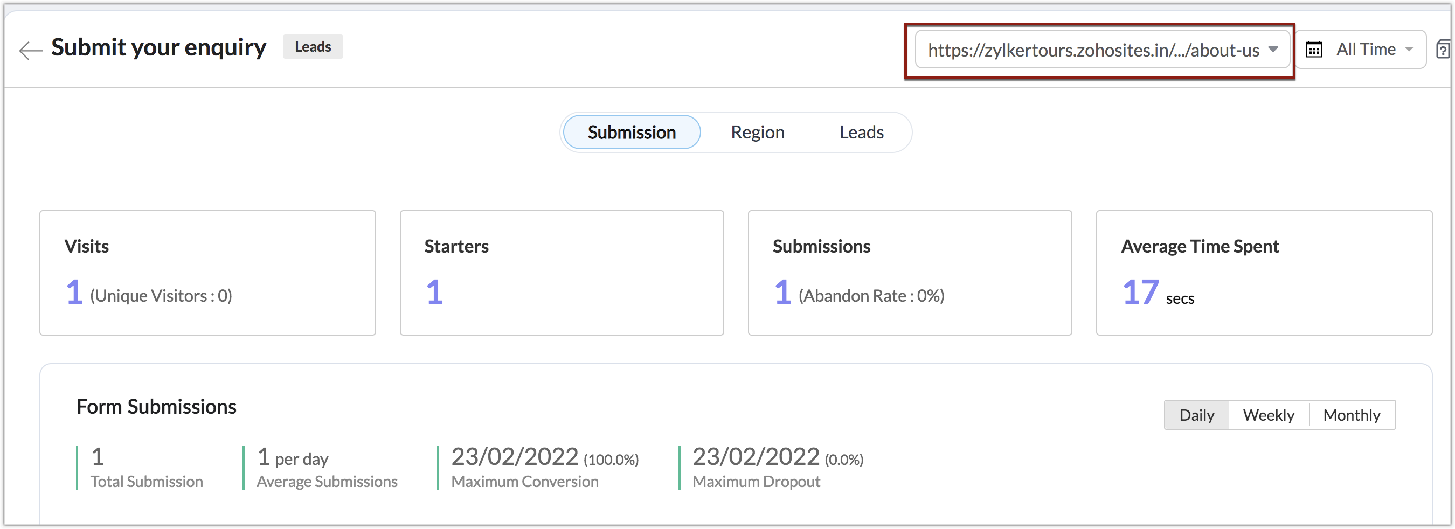This screenshot has height=529, width=1455.
Task: Click the caret arrow in URL selector
Action: click(x=1273, y=49)
